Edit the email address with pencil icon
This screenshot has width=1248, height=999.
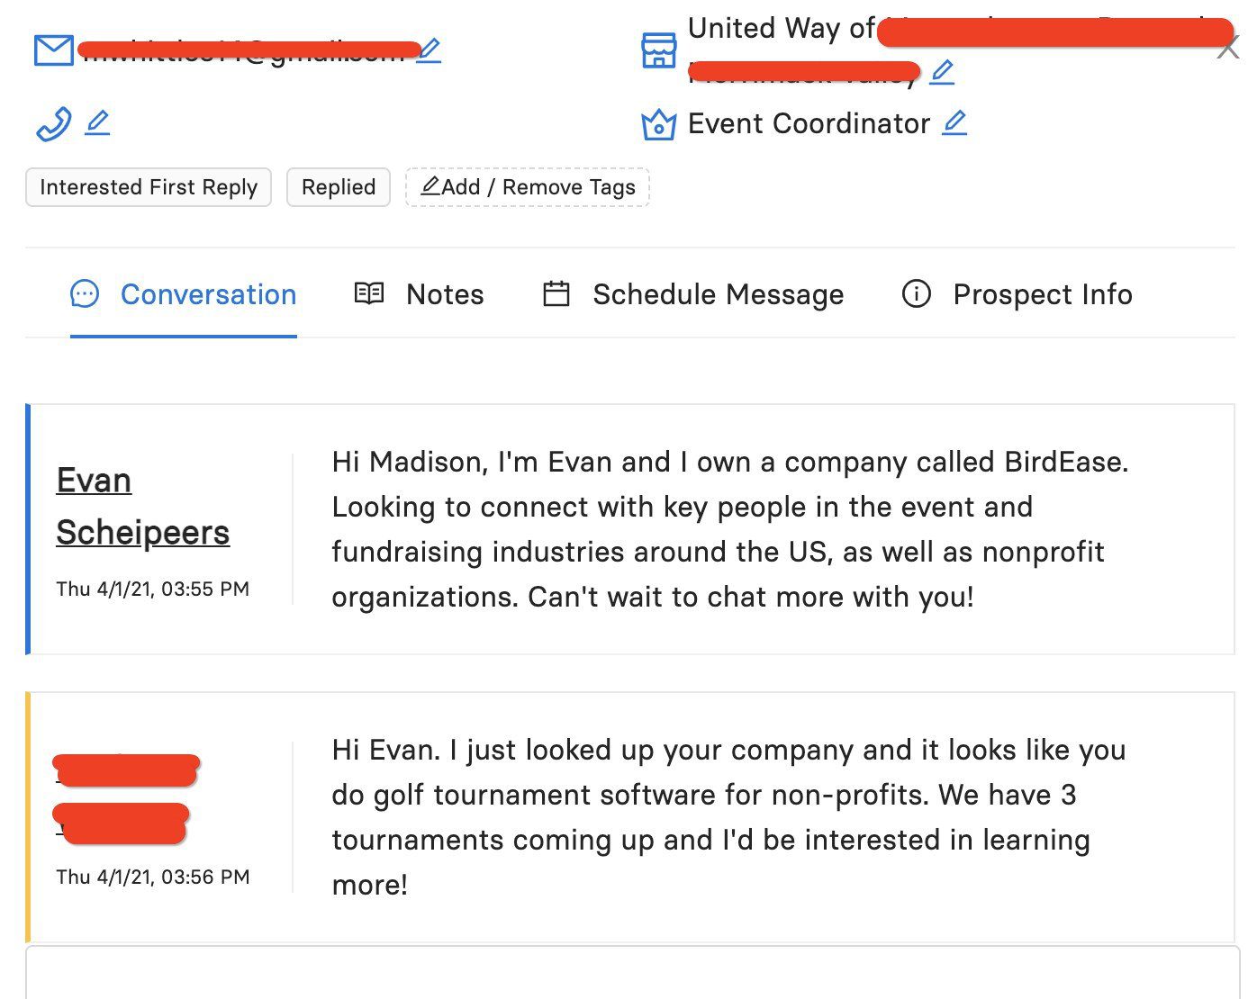pos(430,50)
